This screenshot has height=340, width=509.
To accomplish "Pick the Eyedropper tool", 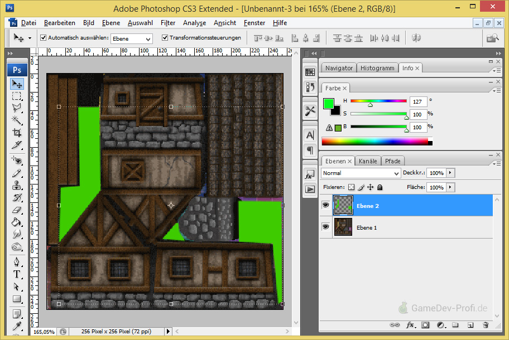I will pos(17,326).
